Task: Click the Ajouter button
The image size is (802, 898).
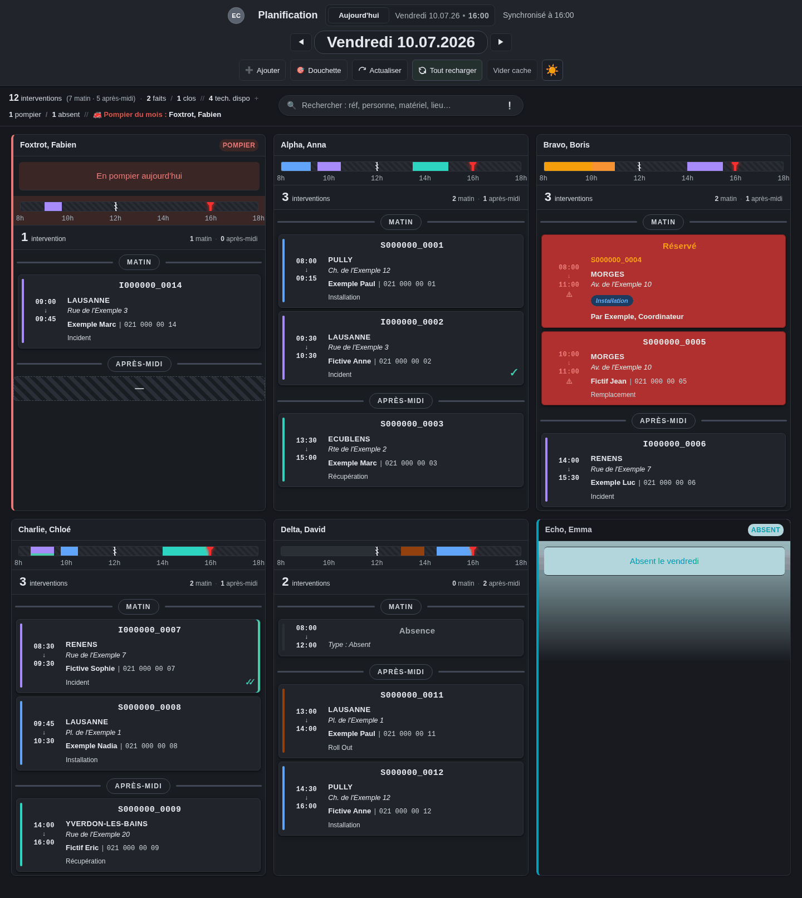Action: tap(262, 70)
